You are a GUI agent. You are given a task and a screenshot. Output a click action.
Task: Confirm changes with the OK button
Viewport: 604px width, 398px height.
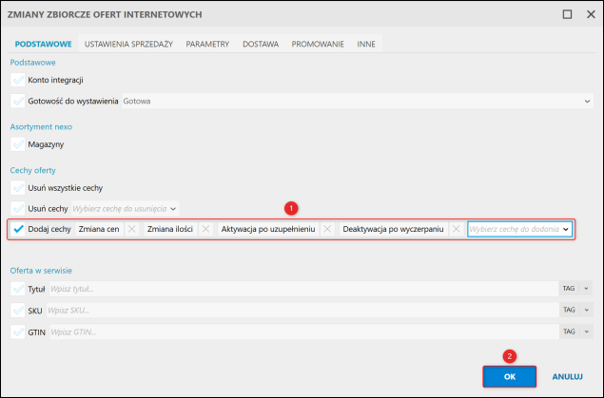coord(509,376)
